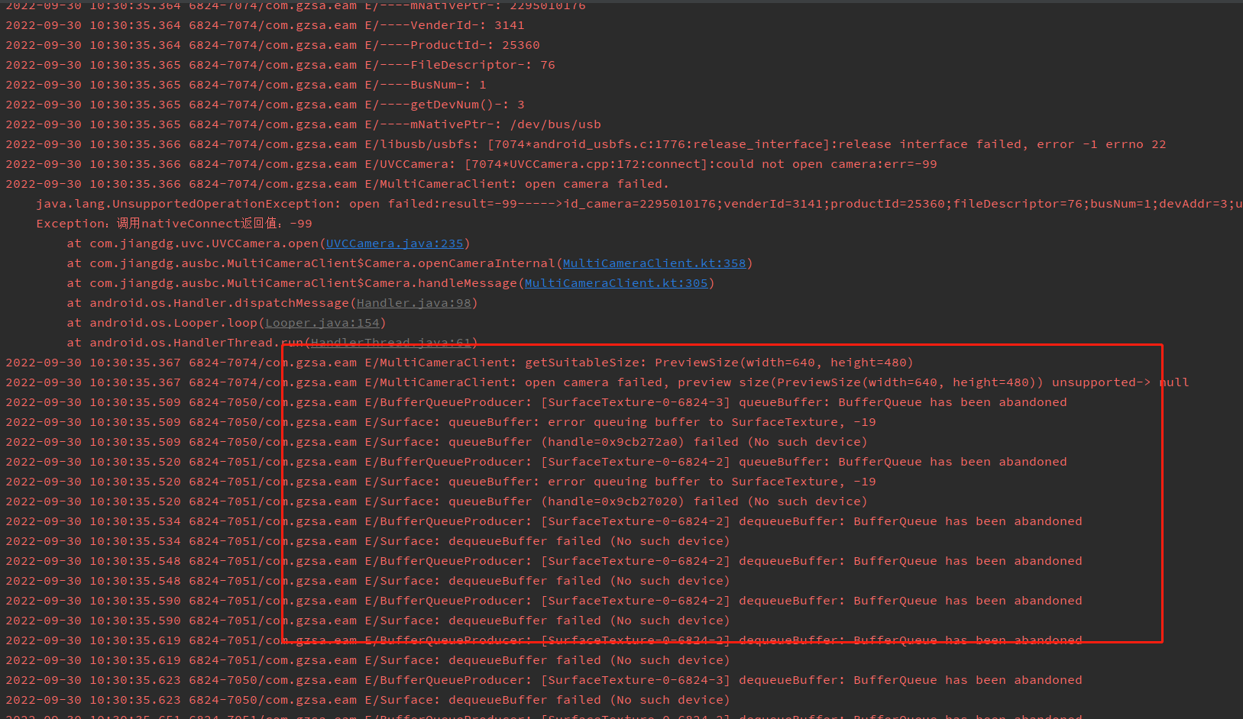The height and width of the screenshot is (719, 1243).
Task: Open the HandlerThread.java:61 link
Action: (392, 342)
